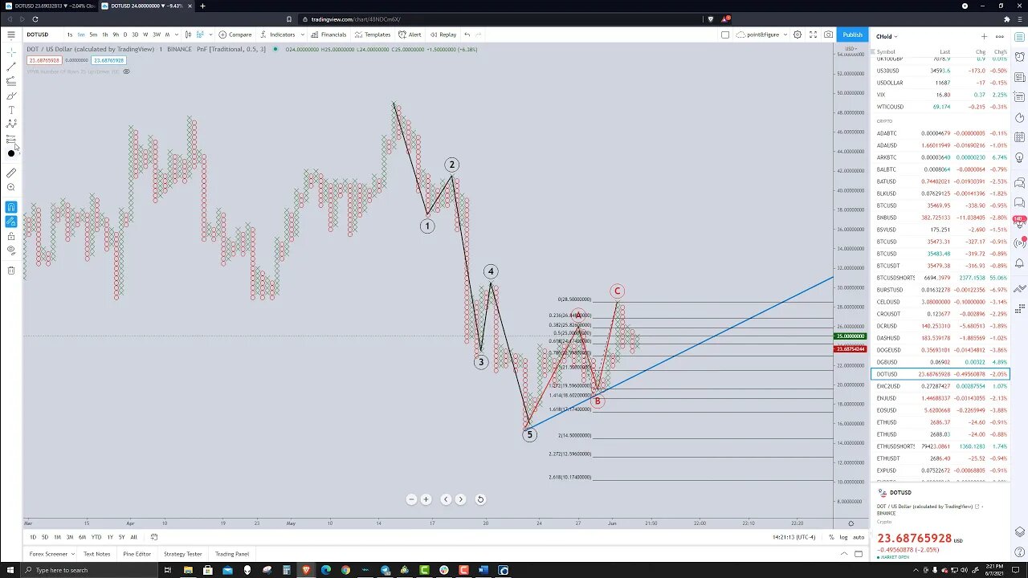Select the 1m timeframe

tap(81, 35)
